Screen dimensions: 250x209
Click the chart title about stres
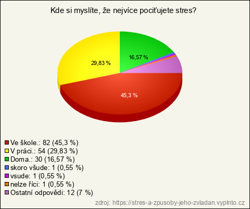[x=123, y=10]
